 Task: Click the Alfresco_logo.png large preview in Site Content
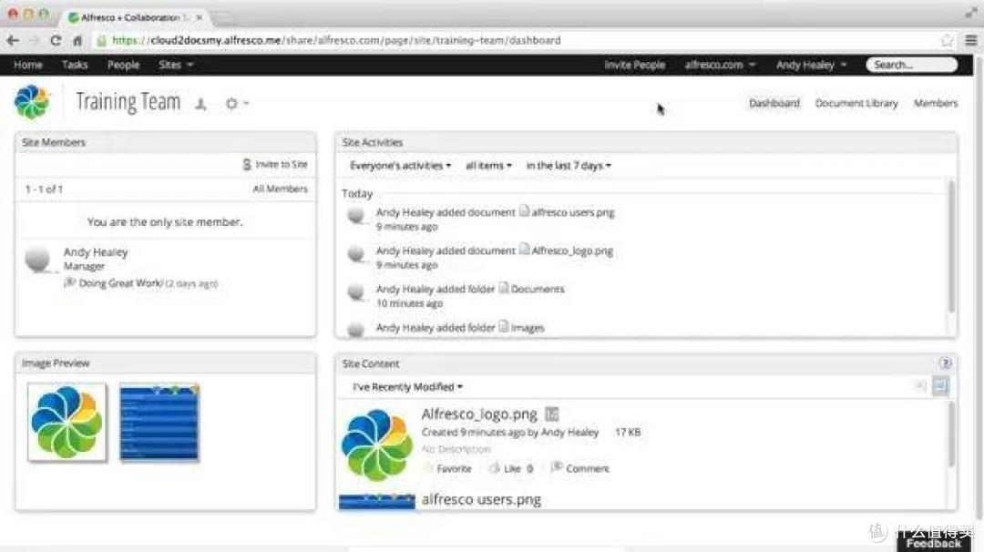pos(376,445)
